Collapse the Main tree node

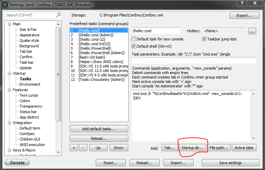(x=10, y=24)
